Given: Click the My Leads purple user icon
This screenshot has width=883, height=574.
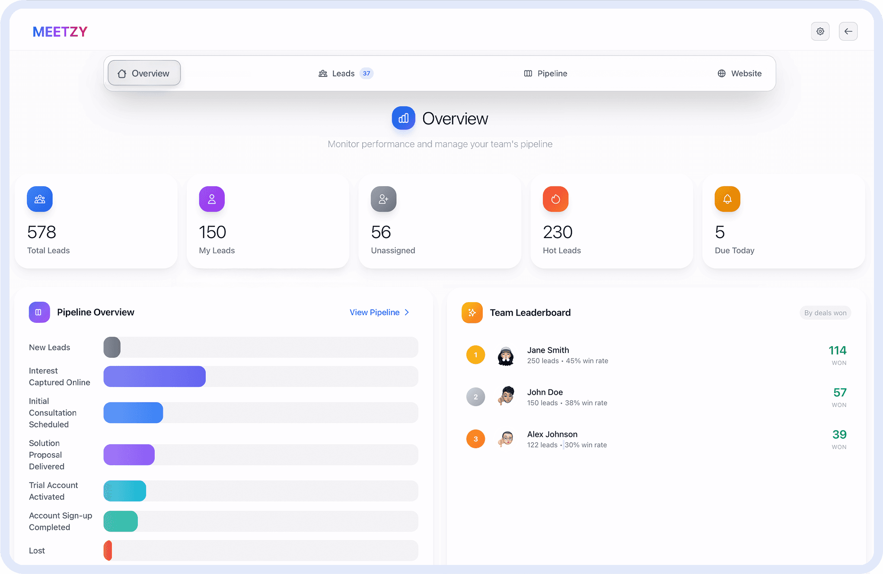Looking at the screenshot, I should coord(211,199).
